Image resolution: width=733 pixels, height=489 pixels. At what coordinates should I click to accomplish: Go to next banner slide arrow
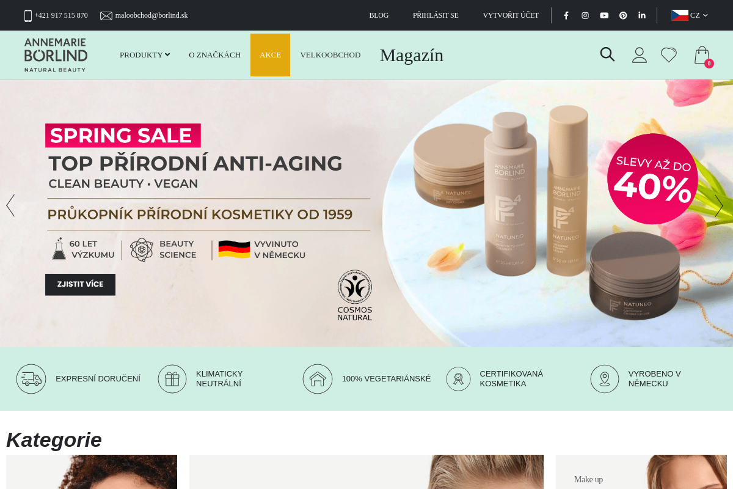719,206
